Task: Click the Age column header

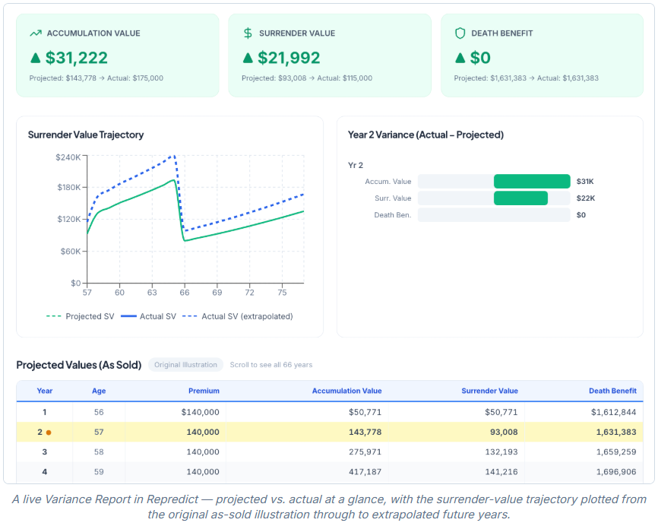Action: [x=99, y=391]
